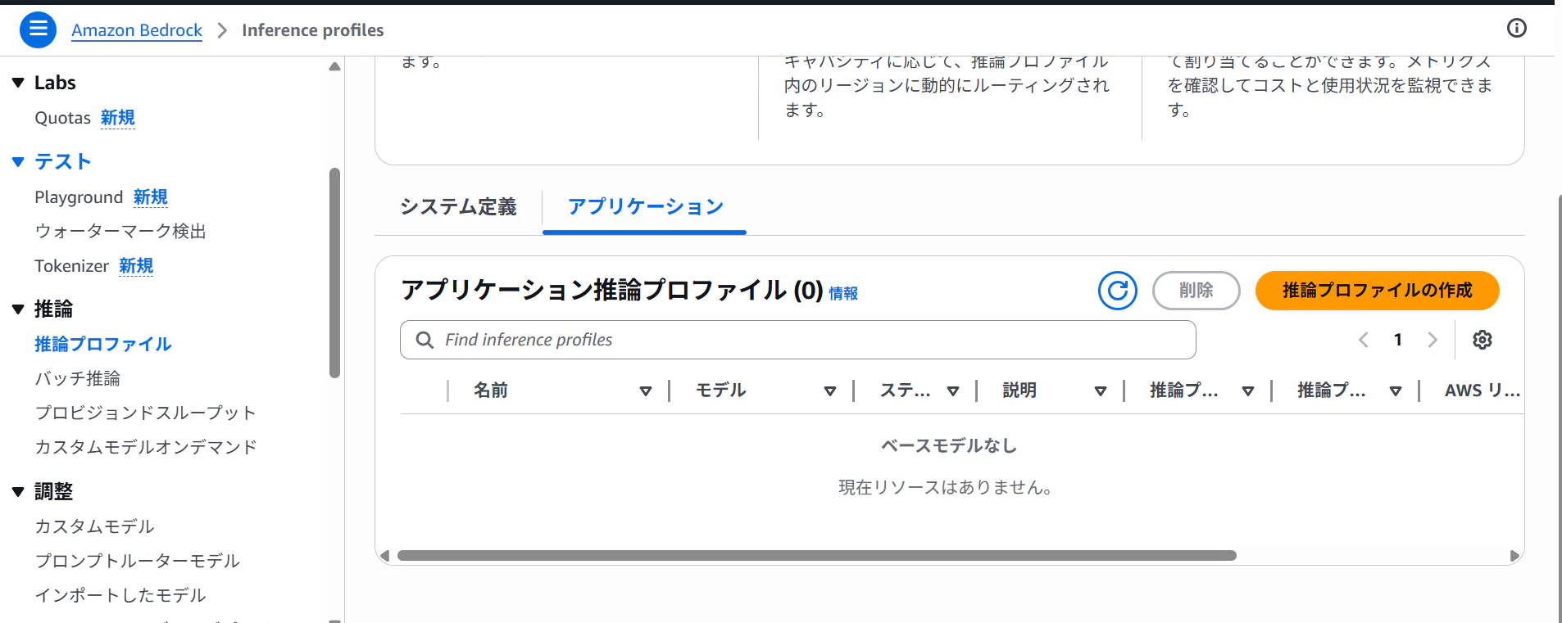Refresh the application inference profiles list
Viewport: 1562px width, 623px height.
click(x=1118, y=291)
